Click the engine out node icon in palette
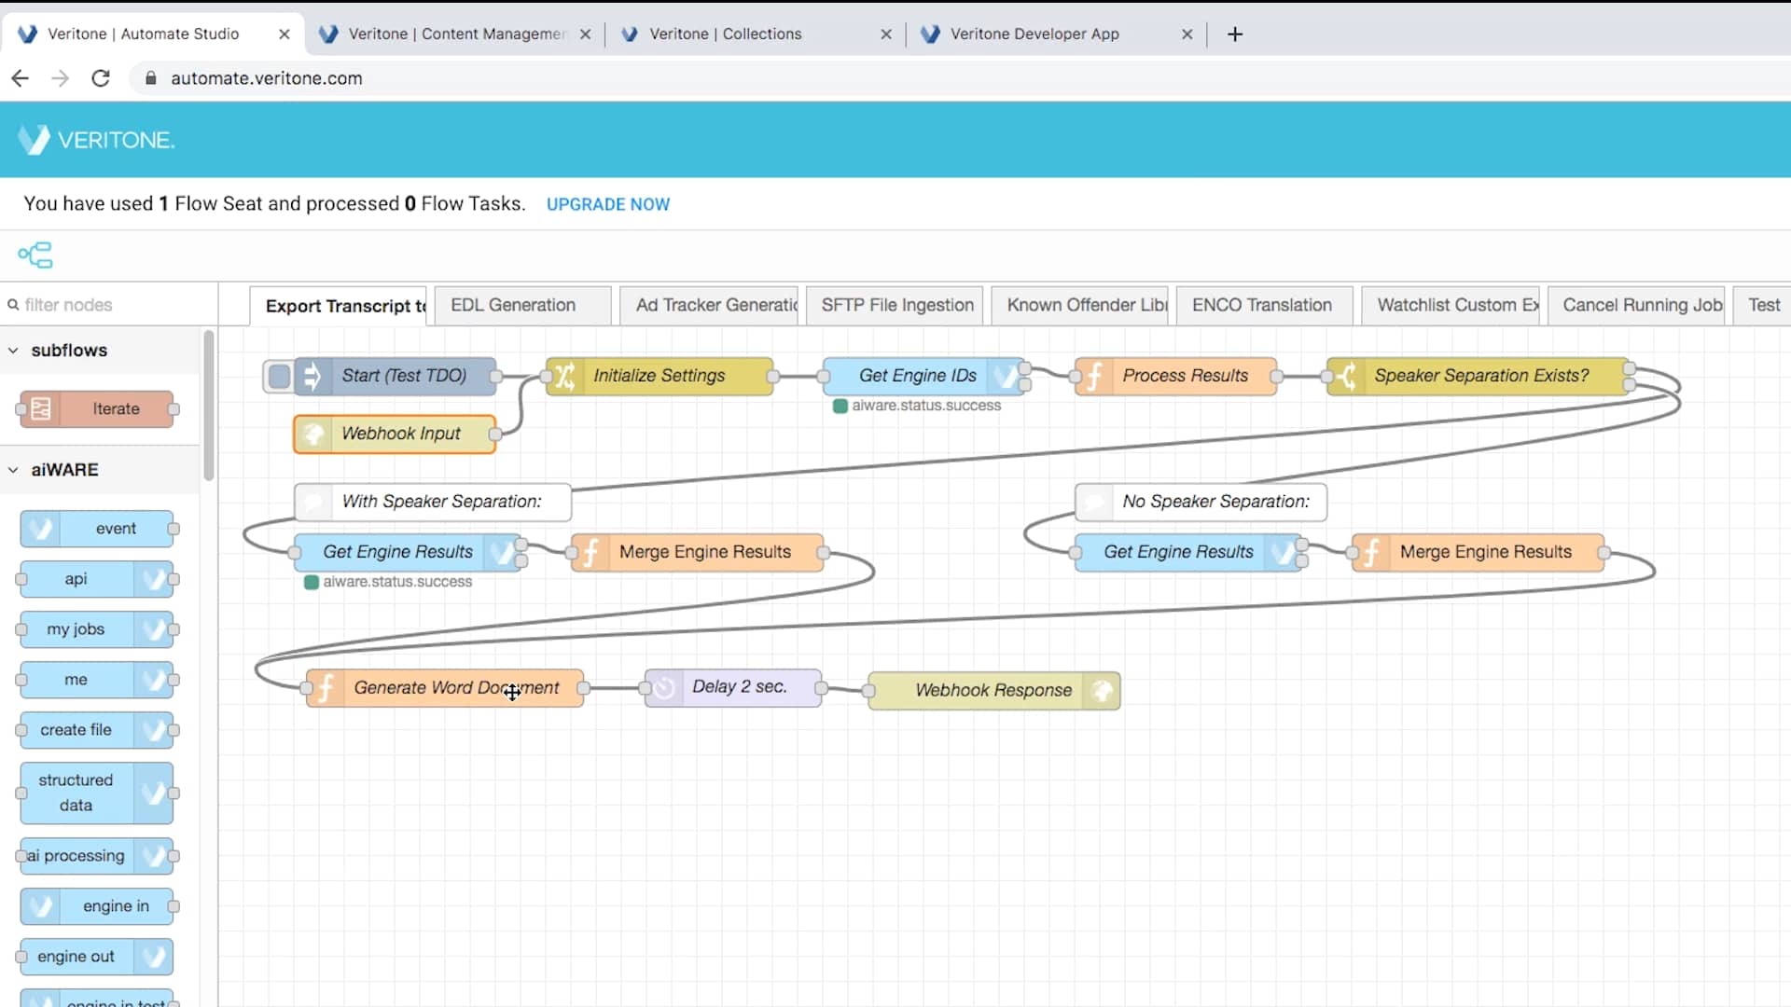The width and height of the screenshot is (1791, 1007). pyautogui.click(x=153, y=957)
